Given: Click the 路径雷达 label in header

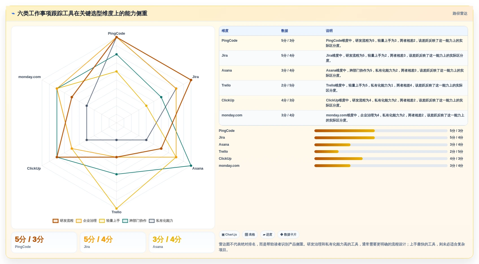Looking at the screenshot, I should coord(460,13).
